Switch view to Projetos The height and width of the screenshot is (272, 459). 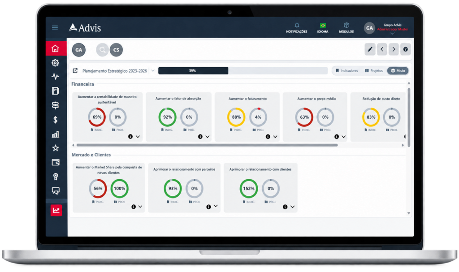(374, 70)
